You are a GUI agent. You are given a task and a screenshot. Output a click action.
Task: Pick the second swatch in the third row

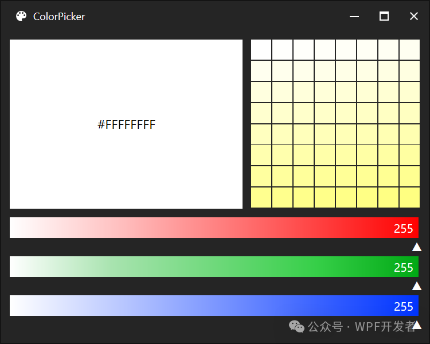pos(282,92)
